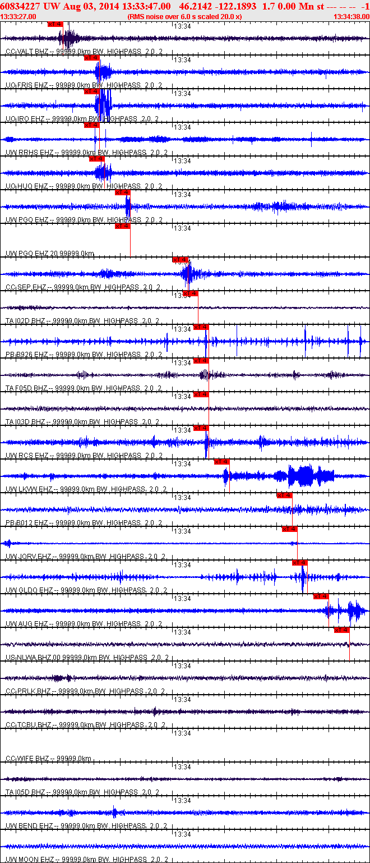
Task: Click the red pick marker on the UW GLDO trace
Action: click(300, 563)
